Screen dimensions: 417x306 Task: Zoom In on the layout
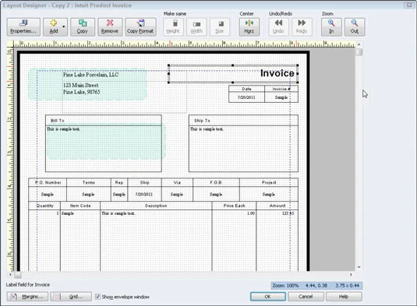[331, 26]
